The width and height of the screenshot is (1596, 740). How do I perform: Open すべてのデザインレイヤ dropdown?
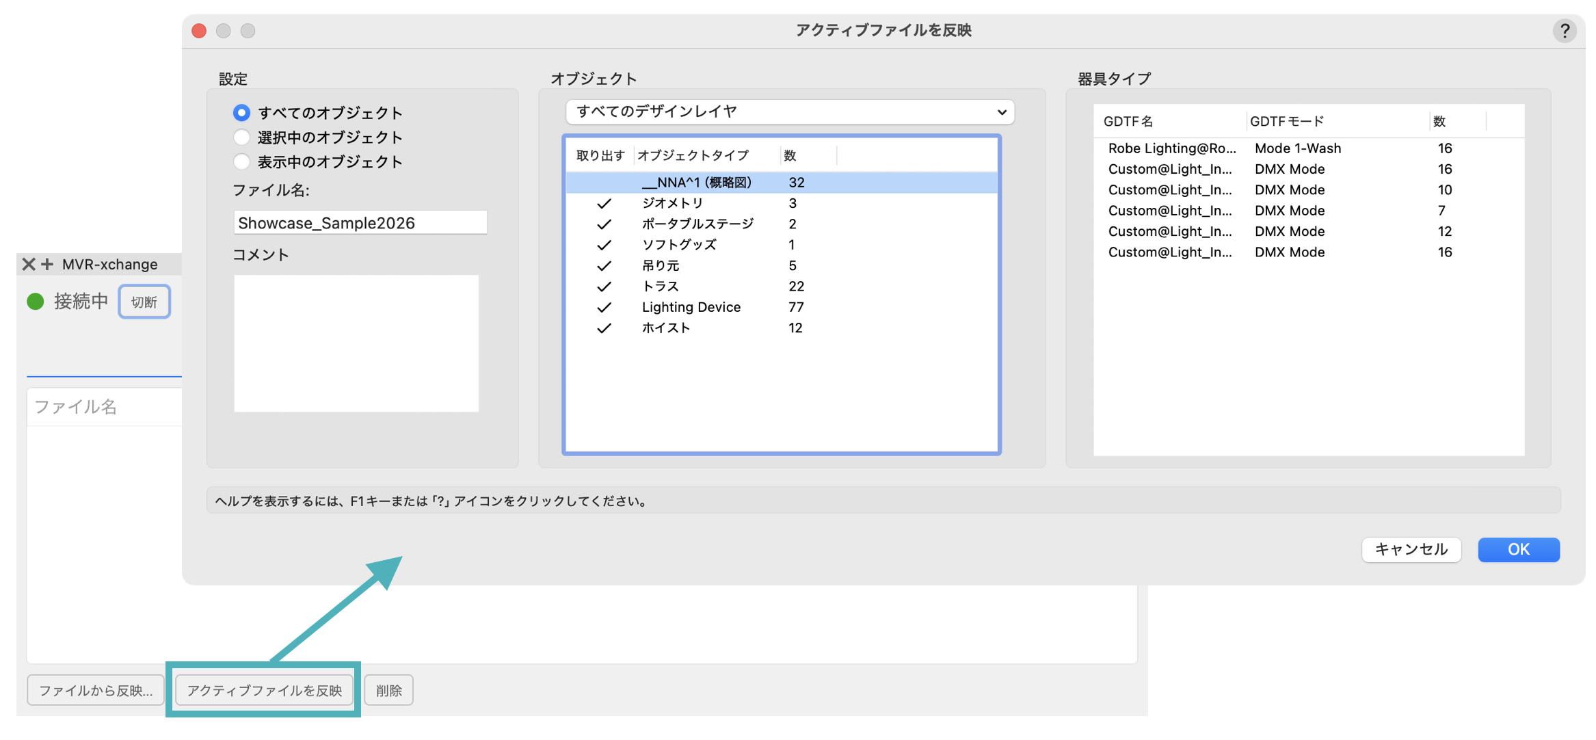(x=790, y=111)
